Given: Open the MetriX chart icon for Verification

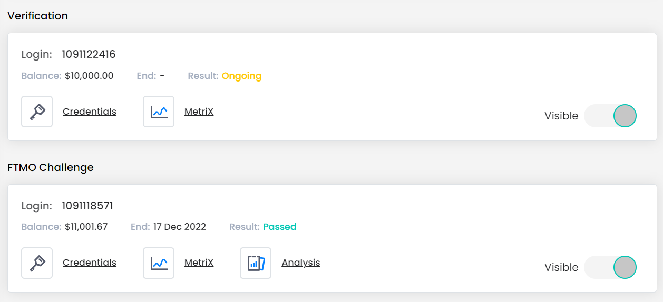Looking at the screenshot, I should click(159, 112).
